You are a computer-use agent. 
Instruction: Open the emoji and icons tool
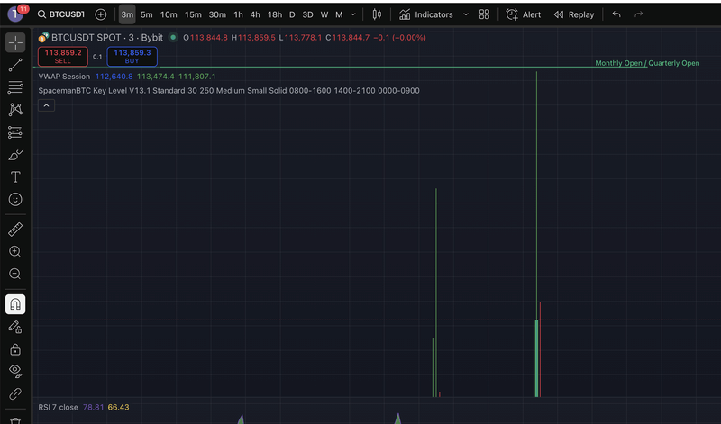click(15, 199)
